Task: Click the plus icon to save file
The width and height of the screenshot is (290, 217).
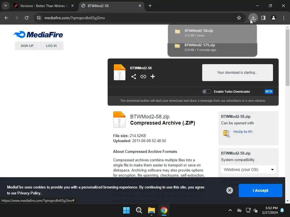Action: 153,76
